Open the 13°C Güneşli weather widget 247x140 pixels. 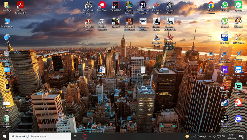[x=196, y=136]
